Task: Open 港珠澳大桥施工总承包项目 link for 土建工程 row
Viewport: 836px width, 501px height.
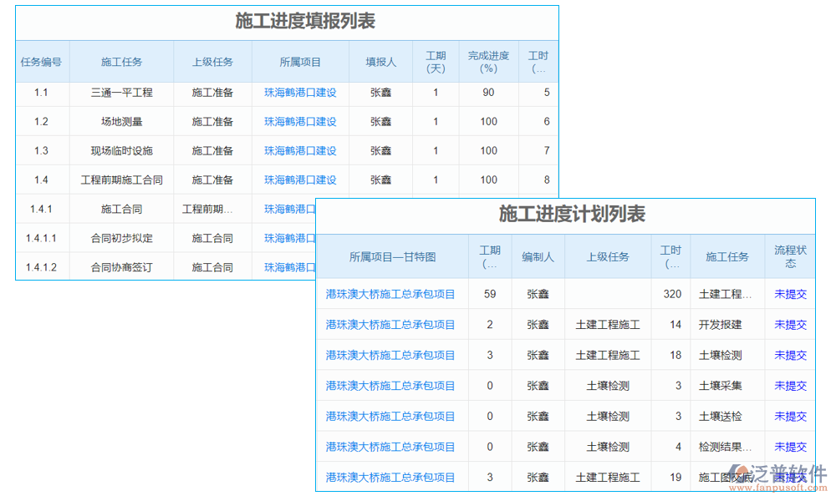Action: point(391,294)
